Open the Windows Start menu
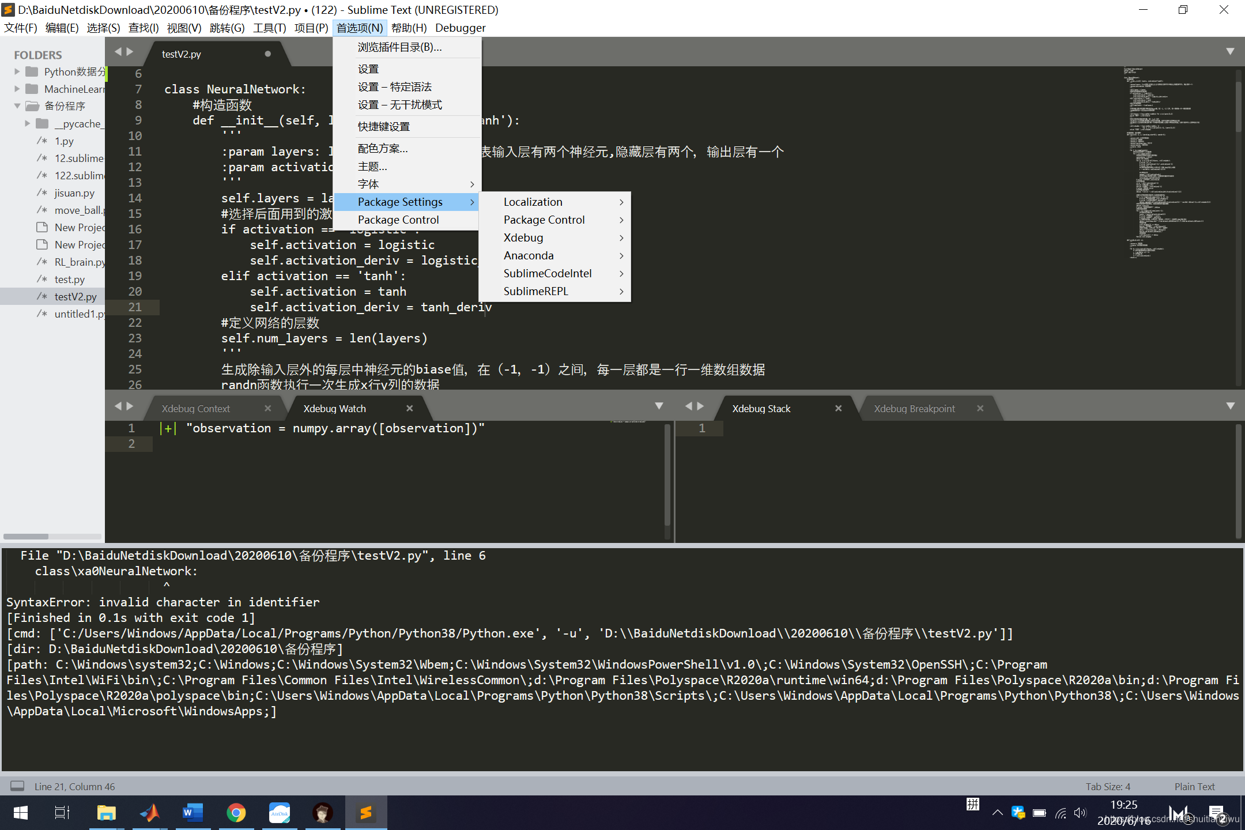Image resolution: width=1245 pixels, height=830 pixels. click(x=20, y=813)
